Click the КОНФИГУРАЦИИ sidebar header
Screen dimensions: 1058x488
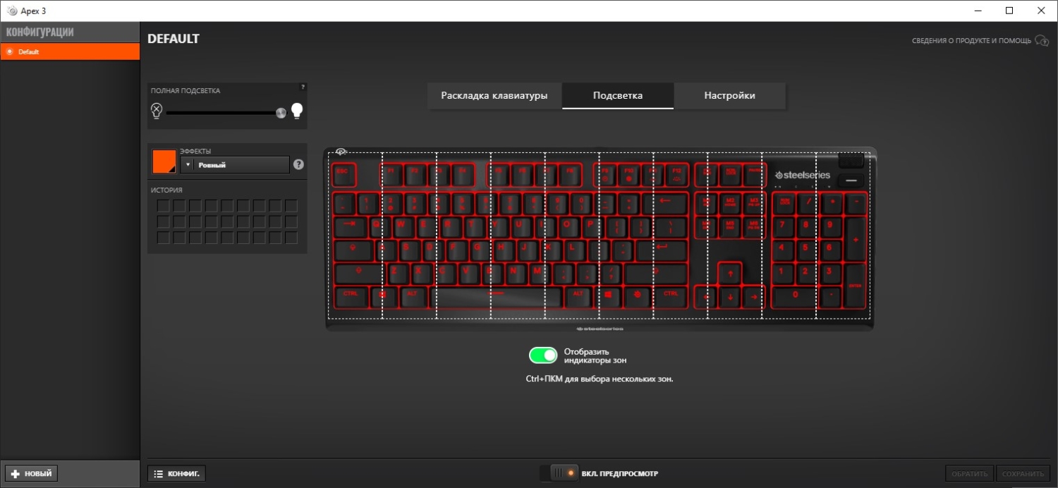coord(40,32)
